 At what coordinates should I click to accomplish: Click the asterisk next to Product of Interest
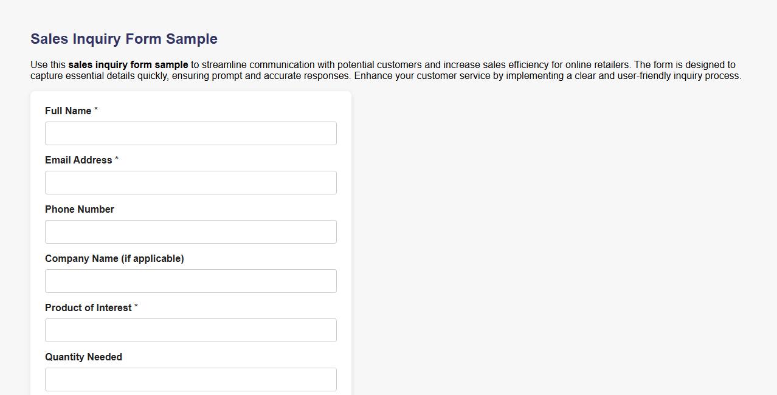136,306
